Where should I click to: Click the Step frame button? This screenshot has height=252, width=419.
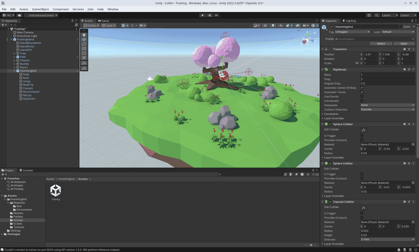[216, 15]
